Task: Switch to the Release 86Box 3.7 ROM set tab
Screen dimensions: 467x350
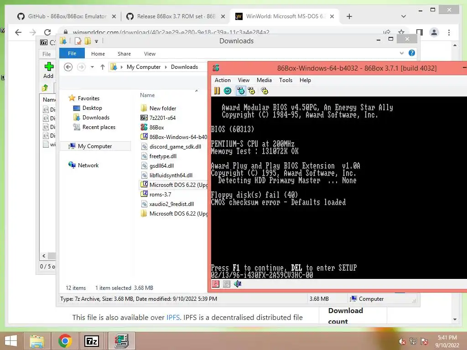Action: (x=176, y=16)
